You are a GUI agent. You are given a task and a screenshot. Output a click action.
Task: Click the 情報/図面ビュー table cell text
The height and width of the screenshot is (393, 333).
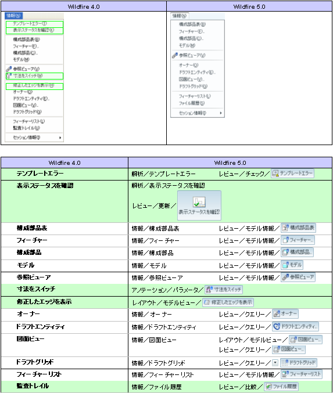154,340
